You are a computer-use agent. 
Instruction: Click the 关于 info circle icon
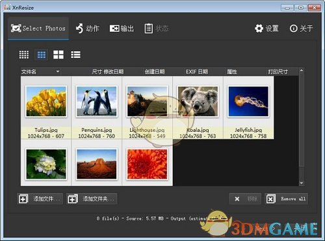[x=294, y=29]
